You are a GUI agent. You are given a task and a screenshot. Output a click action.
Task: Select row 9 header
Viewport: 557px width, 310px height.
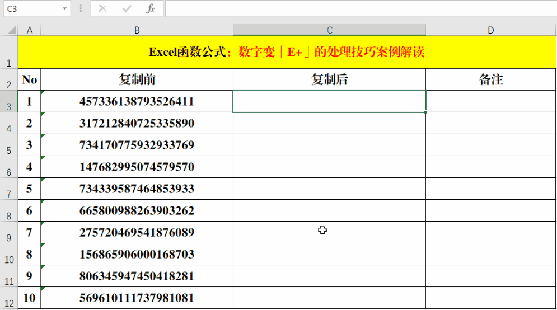9,233
